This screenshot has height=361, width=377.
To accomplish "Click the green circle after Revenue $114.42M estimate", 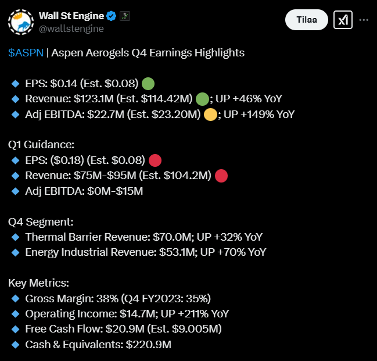I will tap(203, 99).
